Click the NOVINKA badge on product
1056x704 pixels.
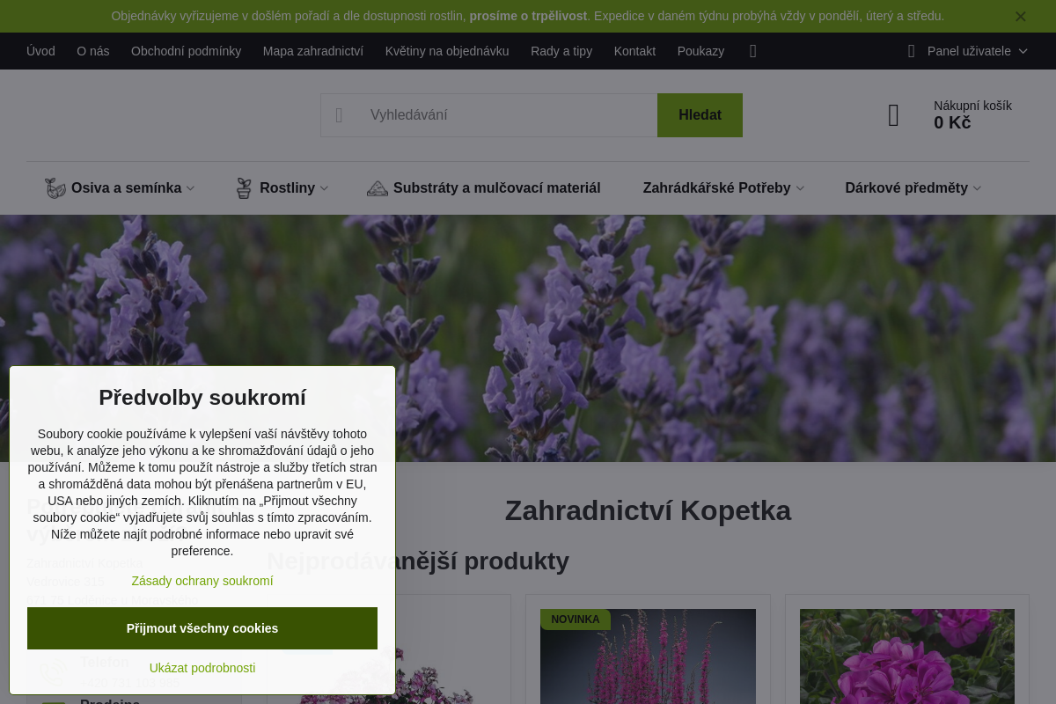pyautogui.click(x=576, y=620)
